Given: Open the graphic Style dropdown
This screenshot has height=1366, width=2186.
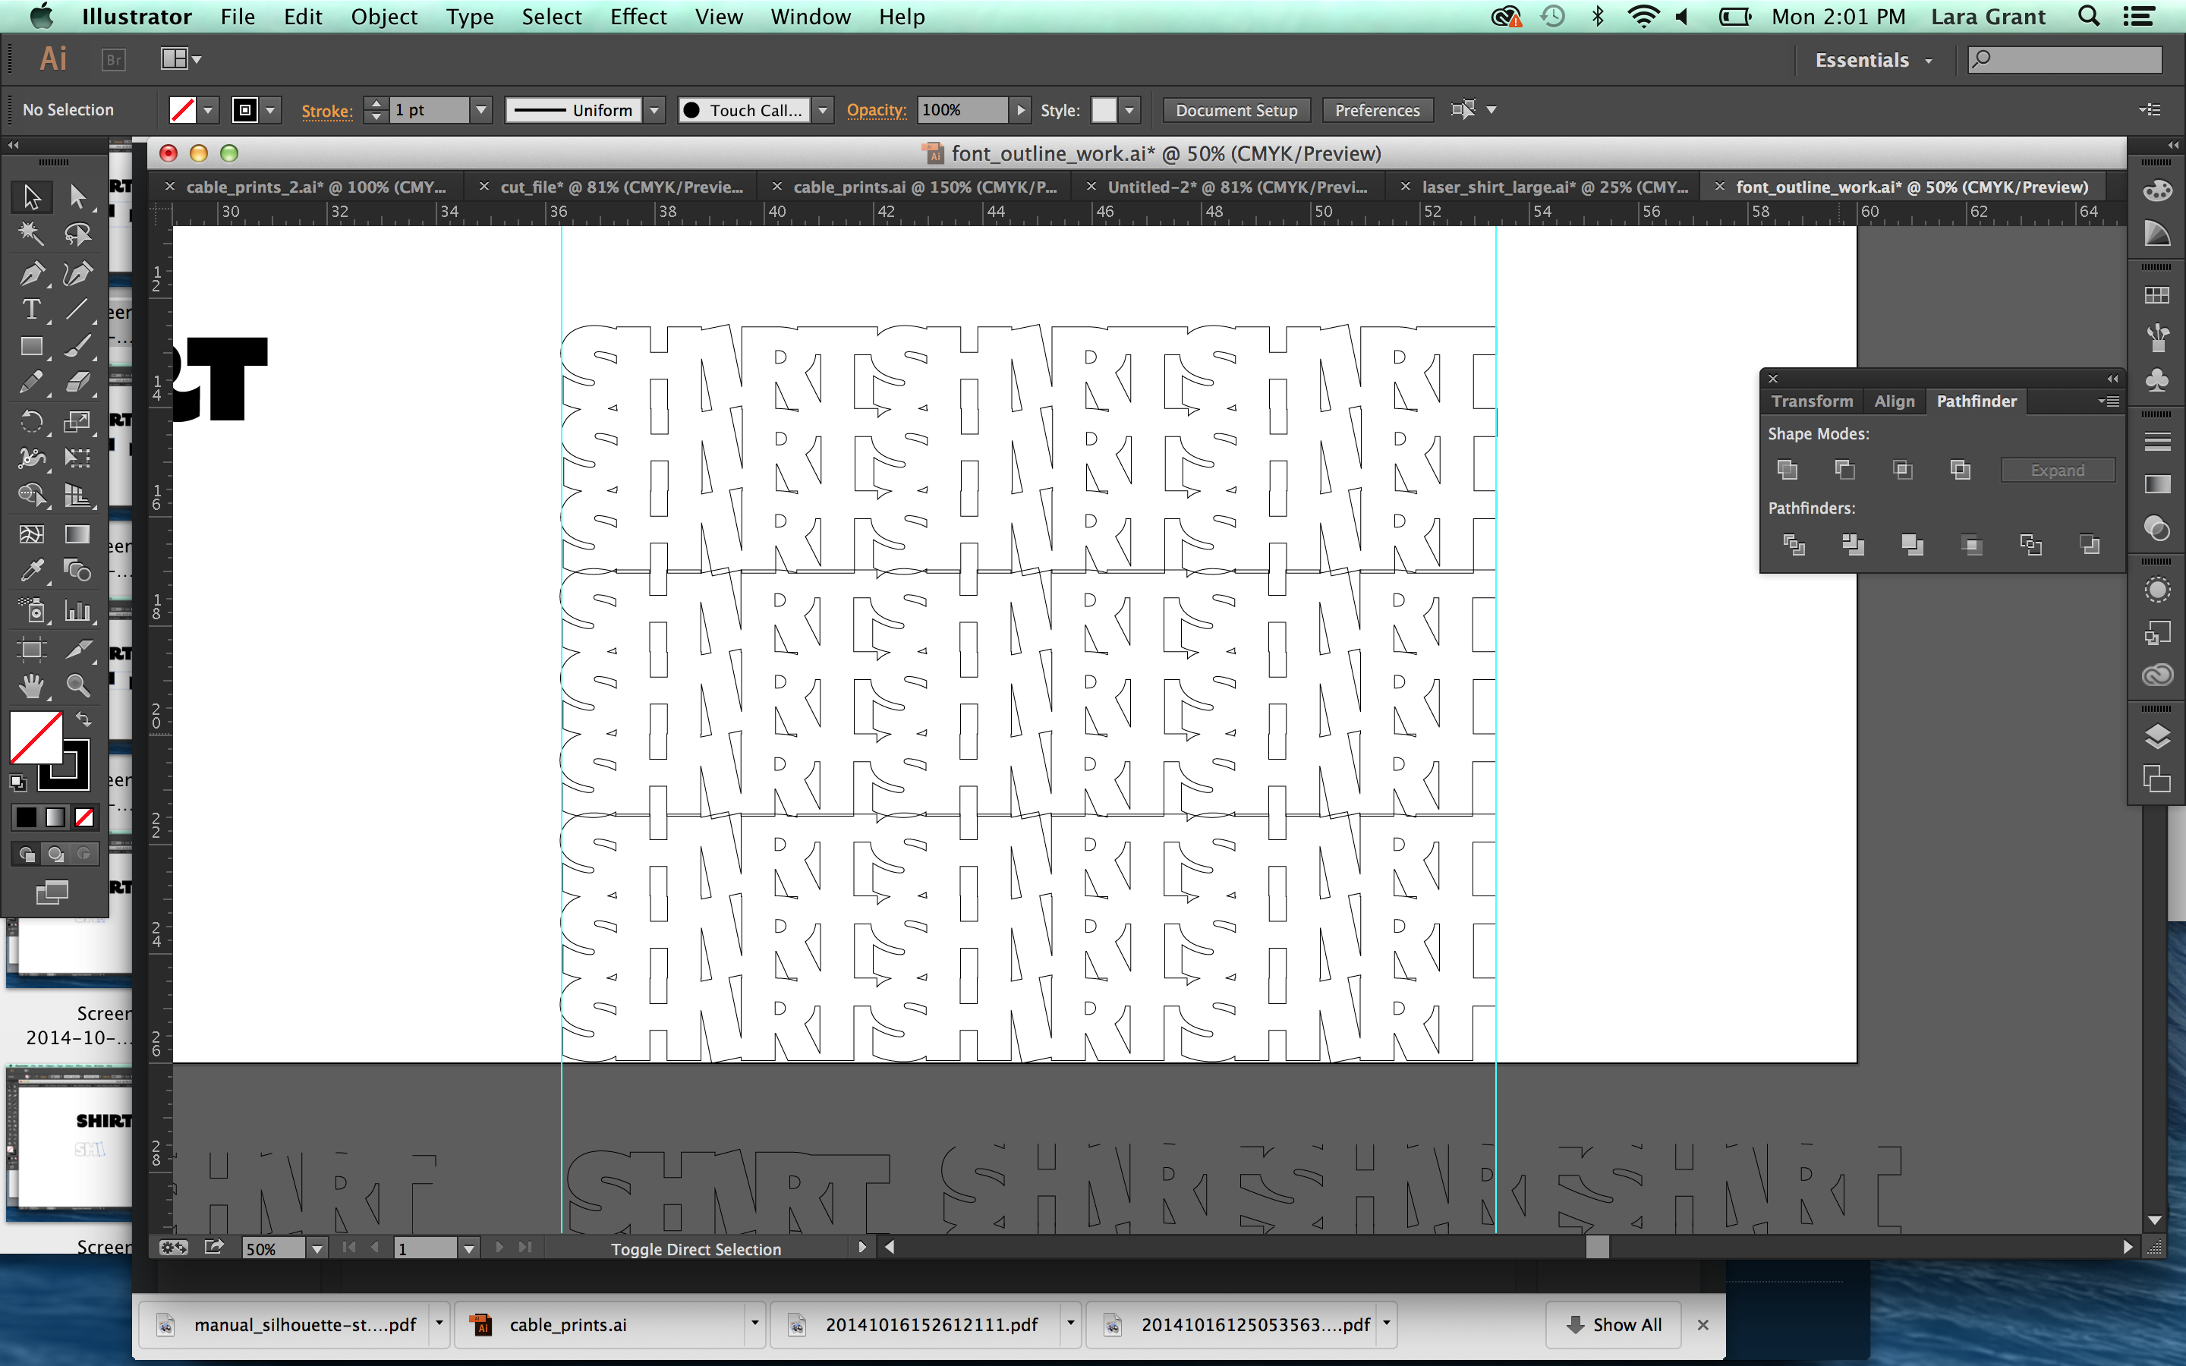Looking at the screenshot, I should click(x=1129, y=110).
